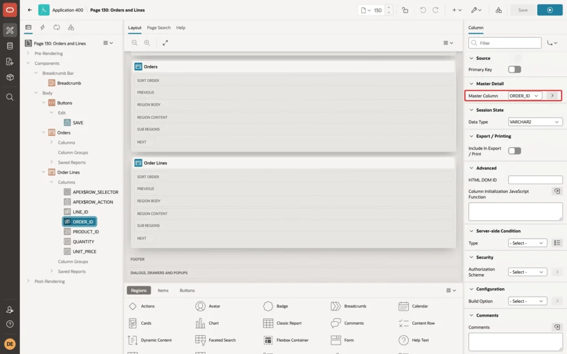Viewport: 567px width, 354px height.
Task: Go back using the left arrow icon
Action: [30, 10]
